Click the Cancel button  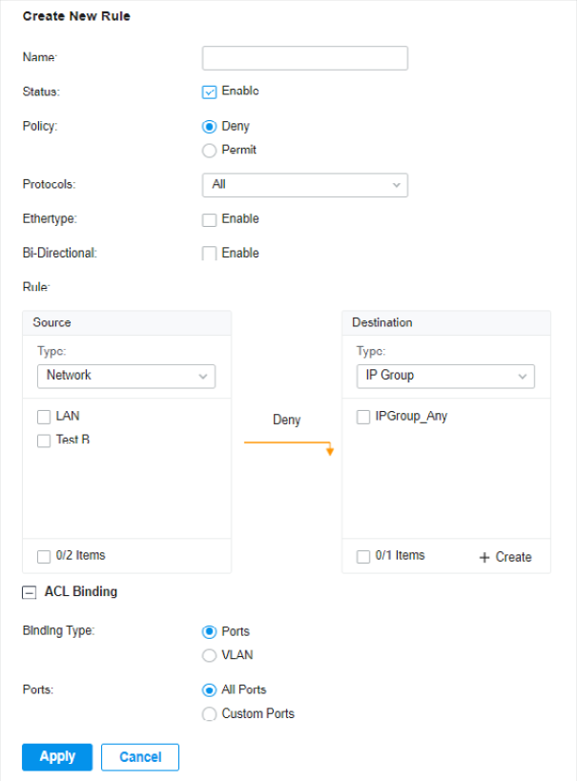coord(140,757)
